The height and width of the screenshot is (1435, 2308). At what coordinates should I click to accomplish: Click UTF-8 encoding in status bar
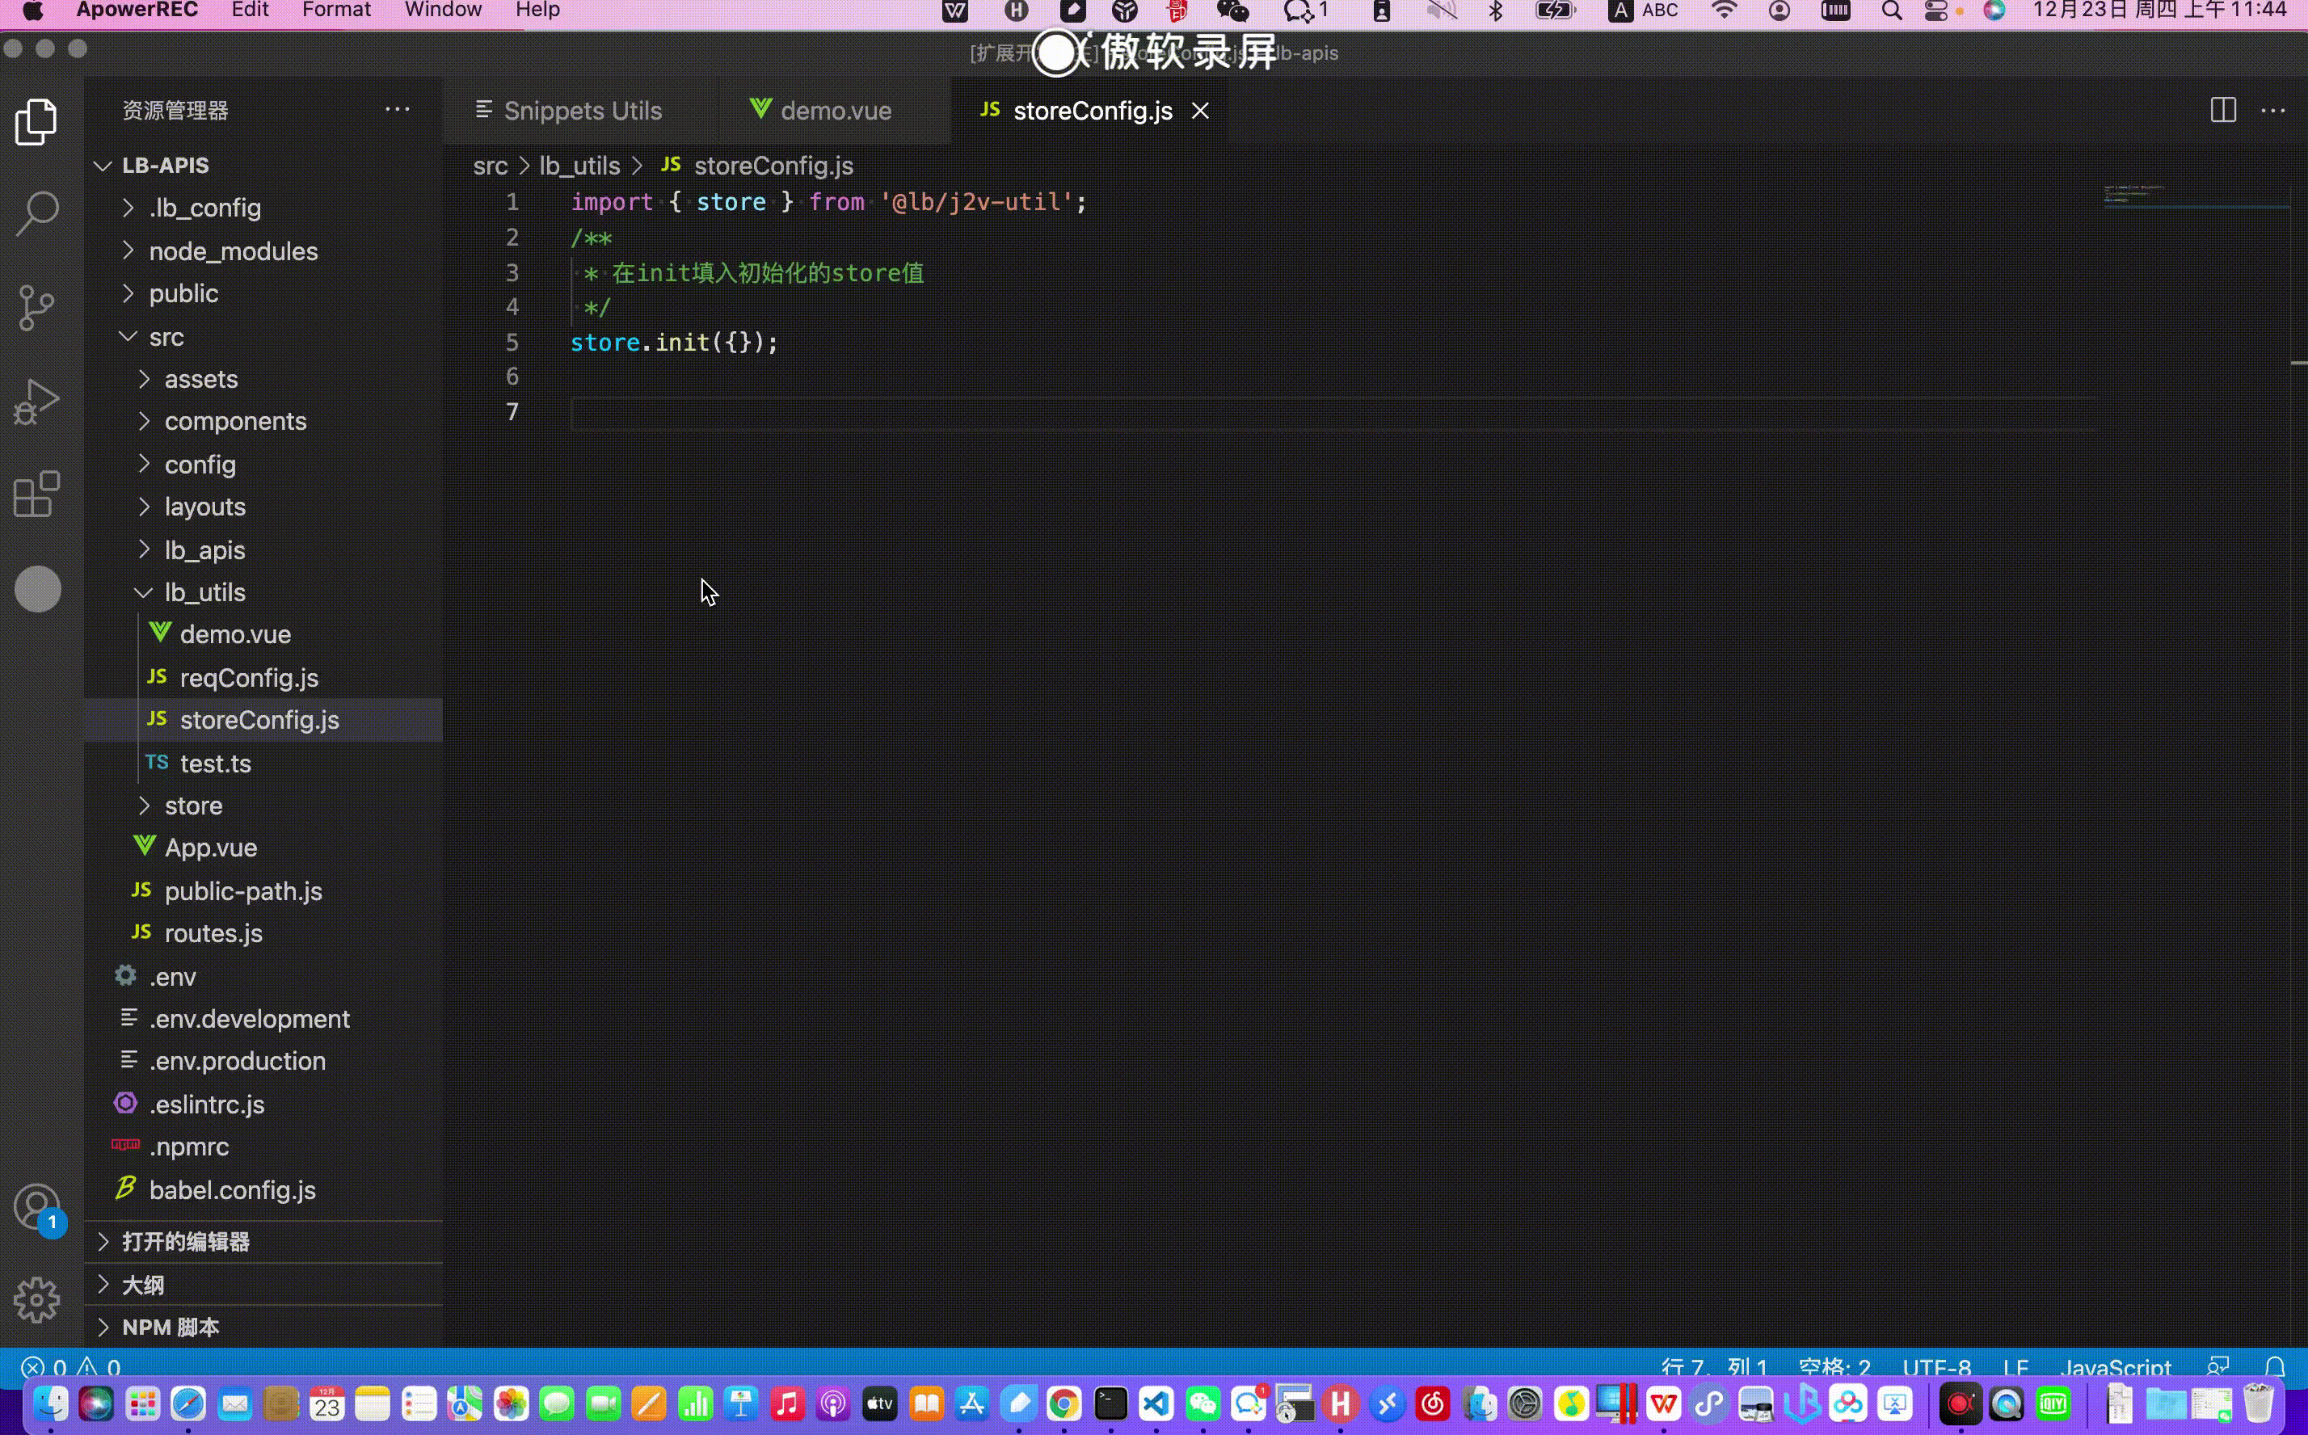(1936, 1366)
